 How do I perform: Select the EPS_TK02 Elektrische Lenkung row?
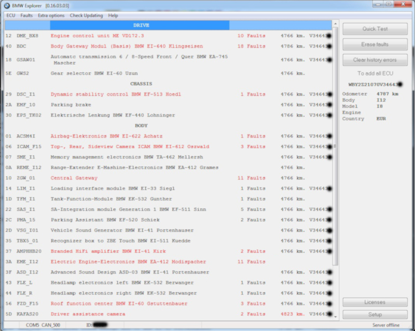[168, 116]
